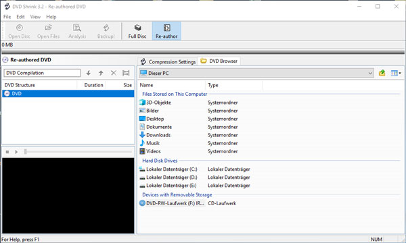Start Analysis from the toolbar
Viewport: 406px width, 243px height.
point(77,31)
